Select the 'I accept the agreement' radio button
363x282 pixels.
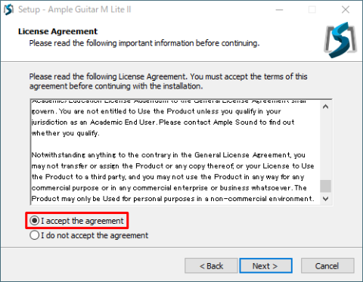click(35, 221)
